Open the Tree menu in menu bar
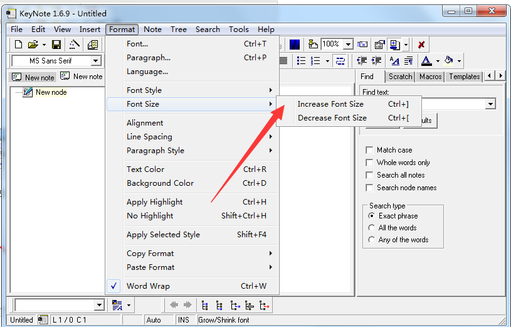The image size is (511, 327). coord(179,29)
